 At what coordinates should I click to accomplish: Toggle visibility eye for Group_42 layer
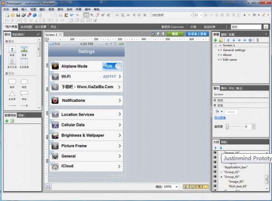[x=215, y=172]
